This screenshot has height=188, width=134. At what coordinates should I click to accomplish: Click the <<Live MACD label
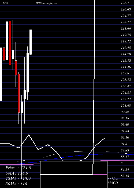coord(113,181)
